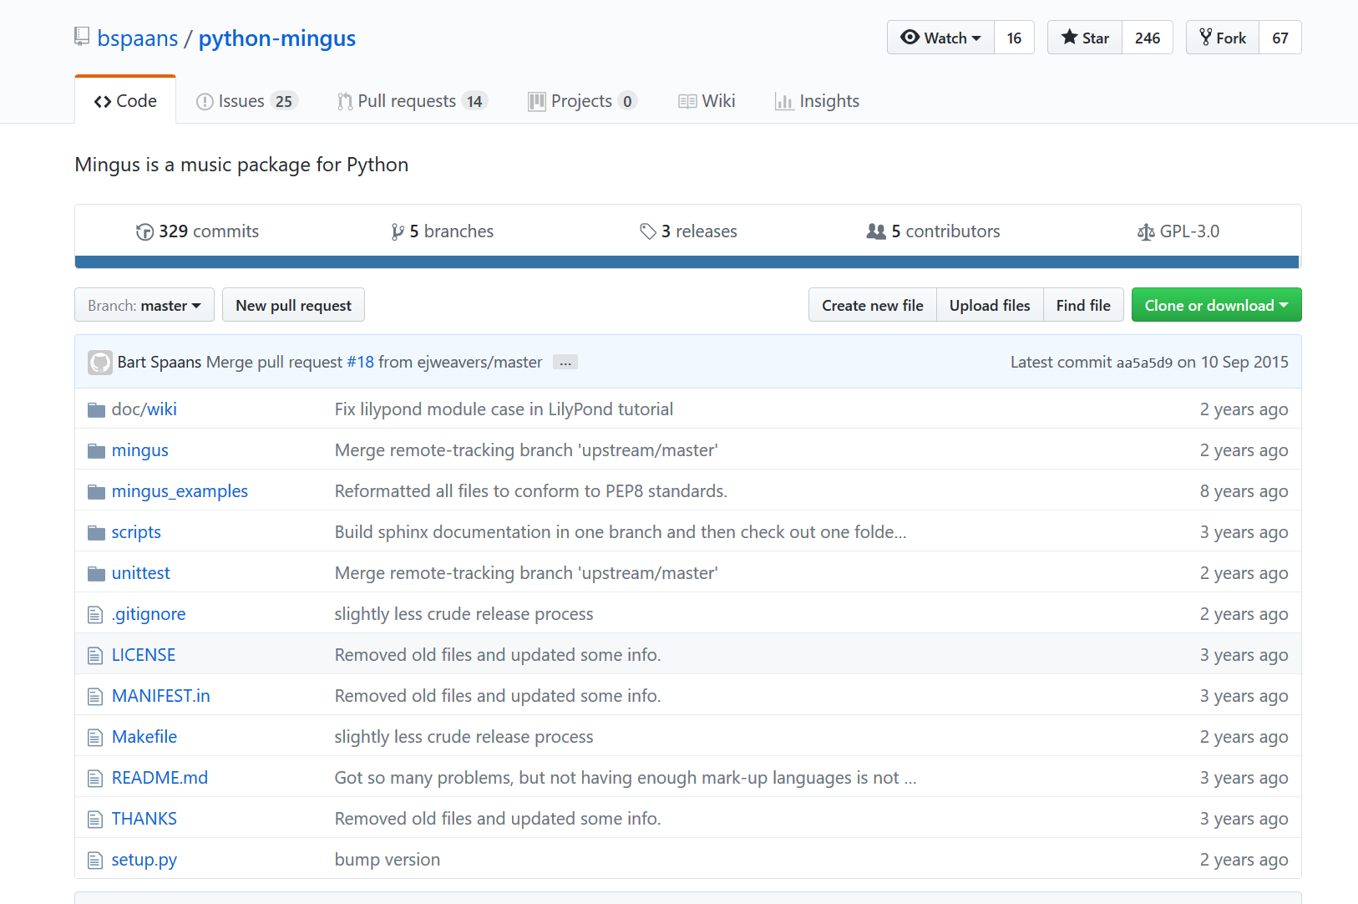Viewport: 1358px width, 904px height.
Task: Open the Pull requests tab
Action: tap(413, 101)
